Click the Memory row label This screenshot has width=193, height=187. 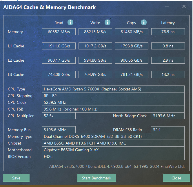[x=15, y=32]
